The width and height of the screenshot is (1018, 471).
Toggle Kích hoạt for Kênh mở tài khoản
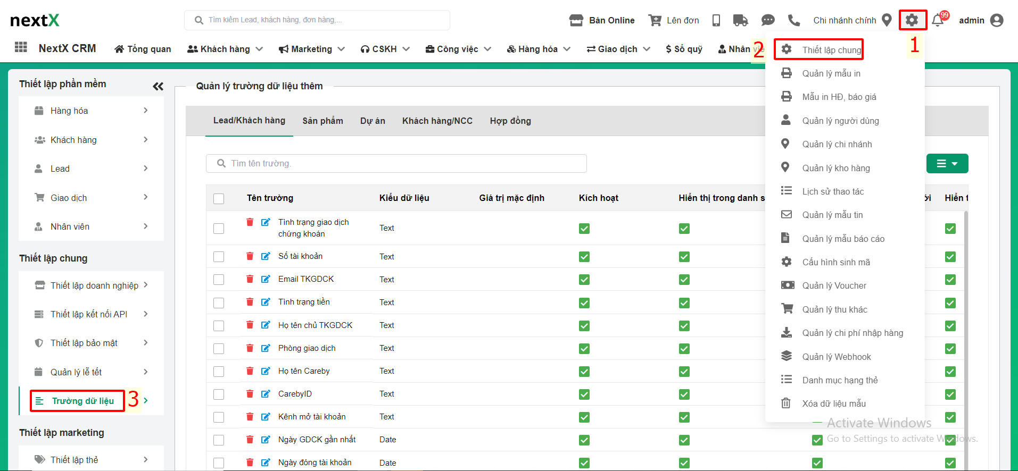coord(584,417)
